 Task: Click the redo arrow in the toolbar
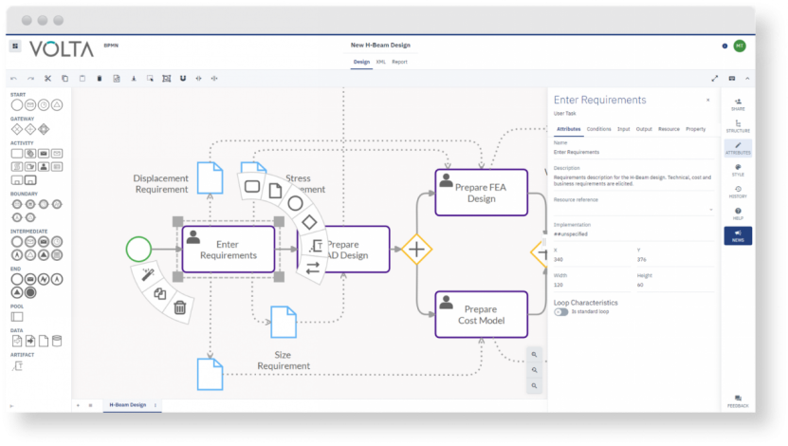tap(30, 79)
